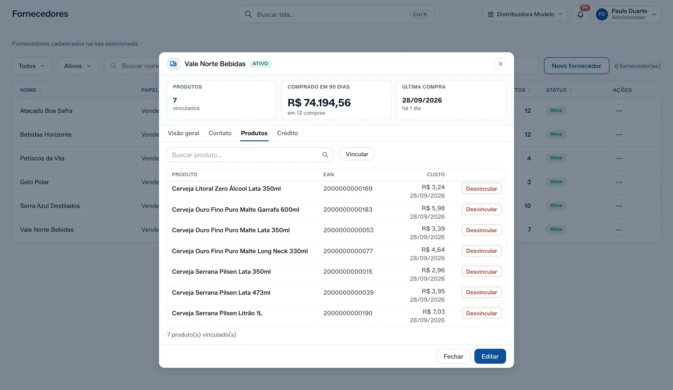
Task: Click the Fechar button
Action: coord(453,356)
